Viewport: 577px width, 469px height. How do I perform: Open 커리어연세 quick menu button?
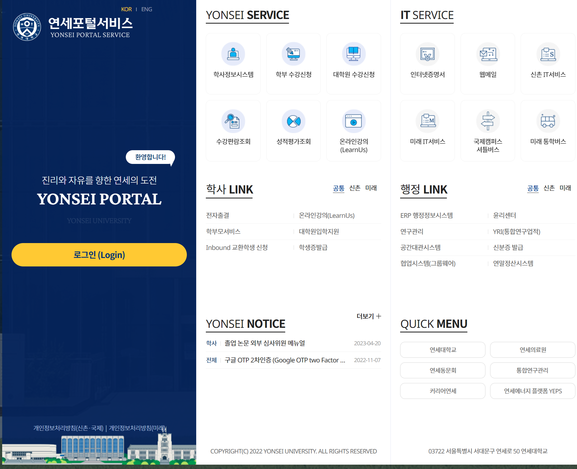pyautogui.click(x=443, y=391)
